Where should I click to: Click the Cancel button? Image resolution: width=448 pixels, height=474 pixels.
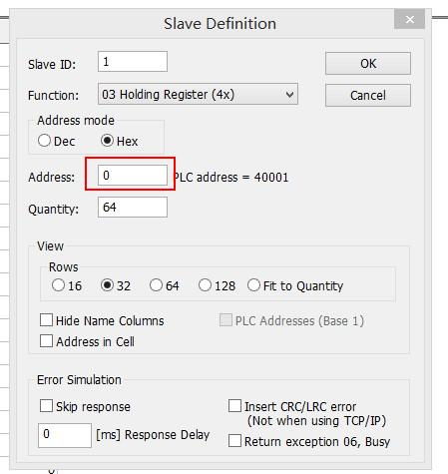coord(368,95)
